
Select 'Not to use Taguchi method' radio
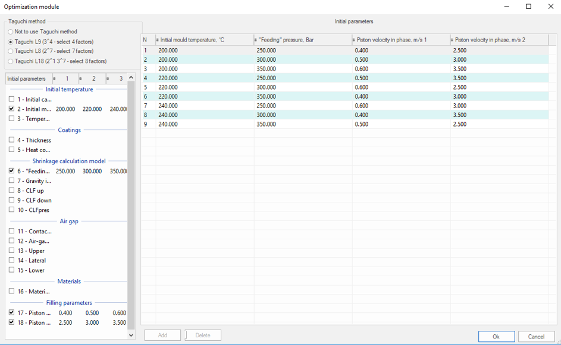pyautogui.click(x=10, y=32)
